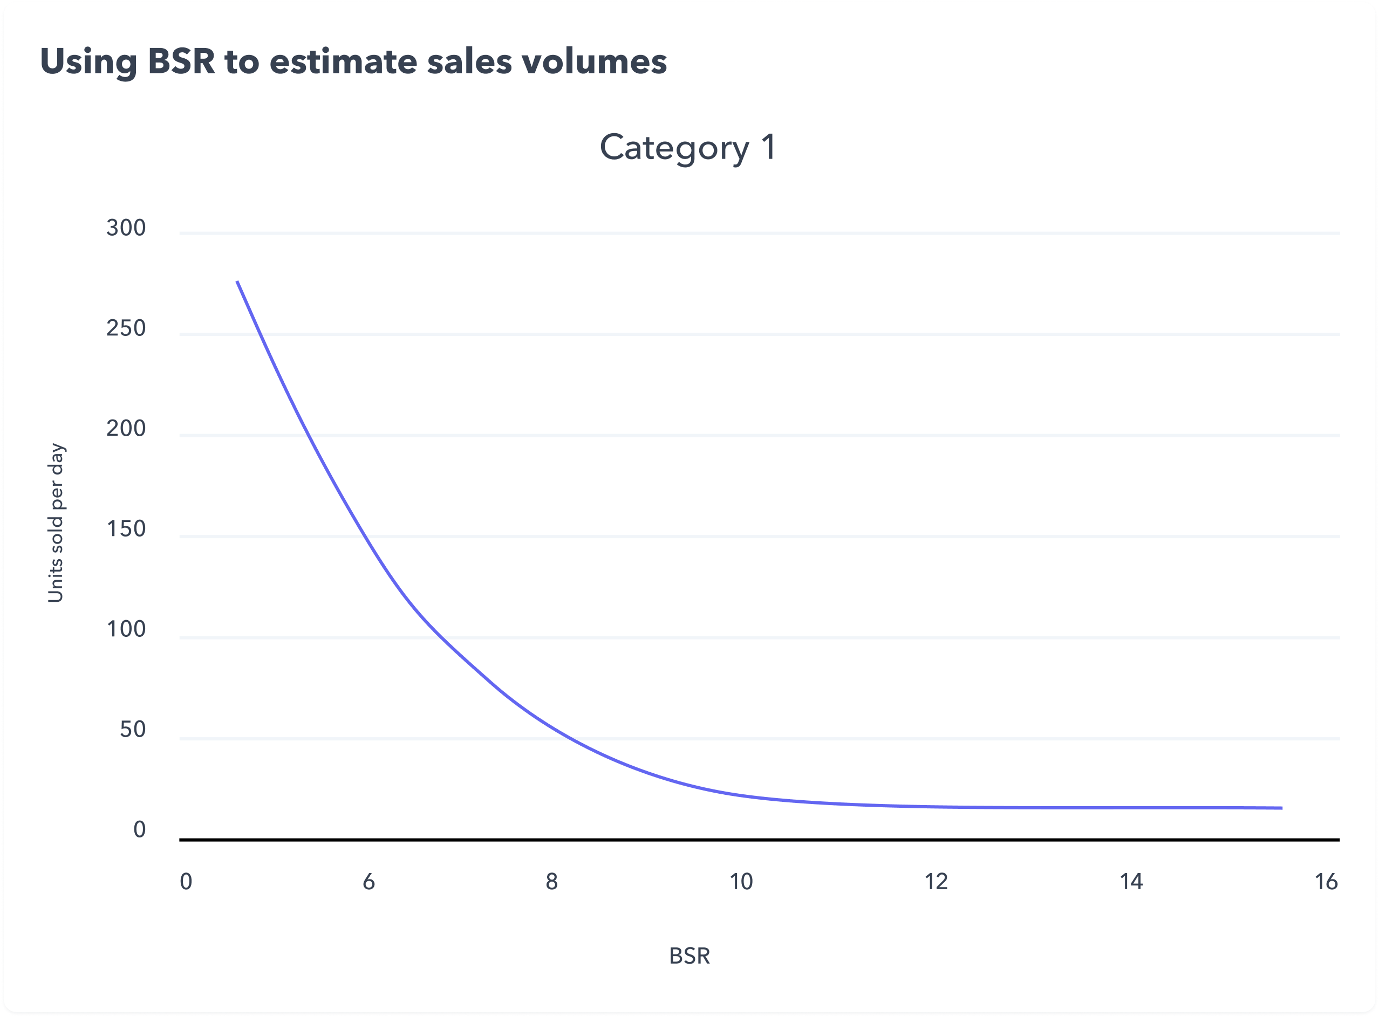Choose the 10 tick on the BSR axis
Viewport: 1379px width, 1017px height.
click(x=741, y=882)
